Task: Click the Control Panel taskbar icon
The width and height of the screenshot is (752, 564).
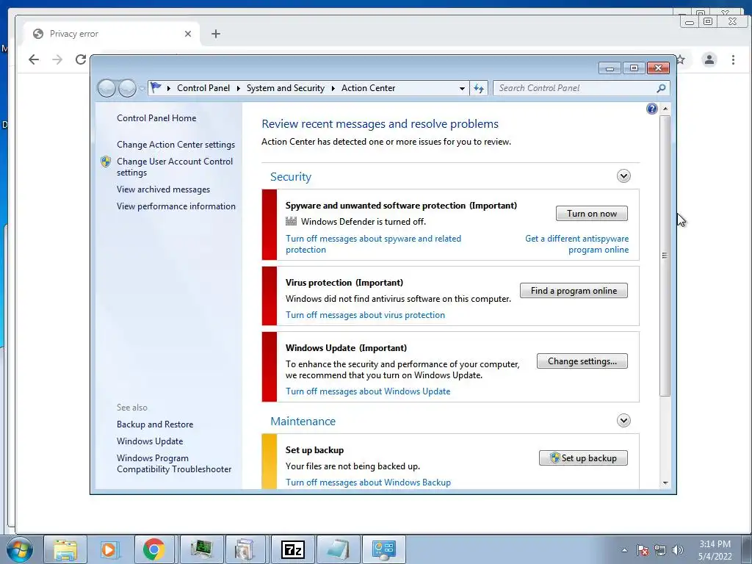Action: (383, 549)
